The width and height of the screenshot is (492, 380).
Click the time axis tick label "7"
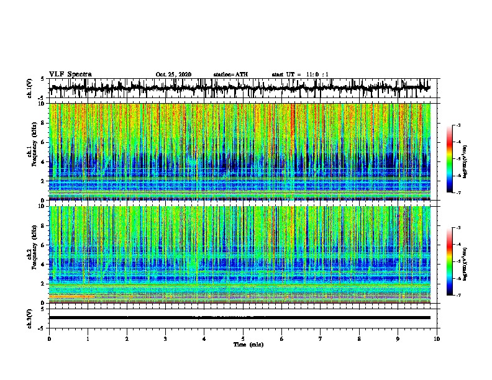321,339
